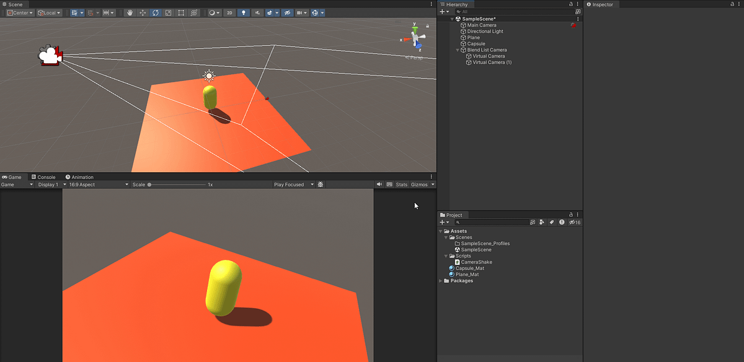
Task: Select the Hand view tool
Action: [130, 12]
